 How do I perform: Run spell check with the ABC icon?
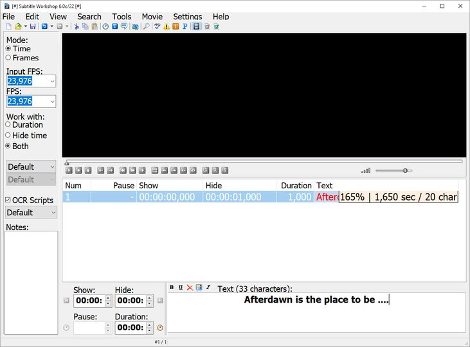click(158, 26)
